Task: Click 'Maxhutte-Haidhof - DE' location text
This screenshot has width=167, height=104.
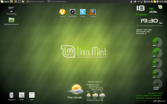Action: (x=95, y=82)
